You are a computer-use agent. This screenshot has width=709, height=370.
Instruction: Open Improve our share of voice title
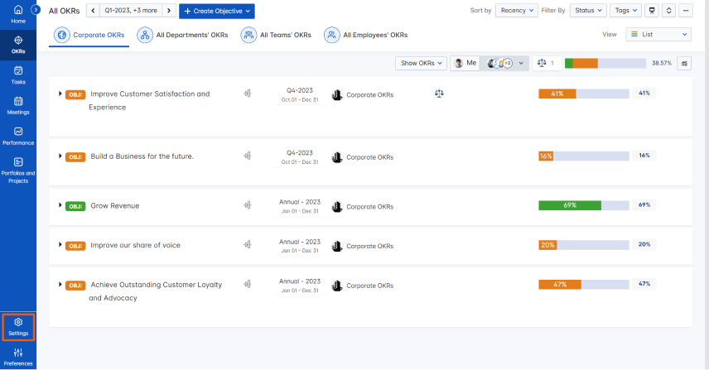tap(135, 245)
